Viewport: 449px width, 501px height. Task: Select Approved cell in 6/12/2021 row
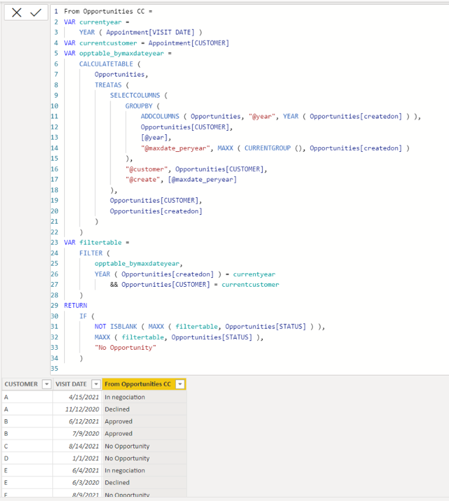[144, 422]
